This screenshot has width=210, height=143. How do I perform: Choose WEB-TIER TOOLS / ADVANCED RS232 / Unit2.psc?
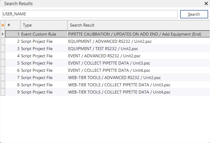pyautogui.click(x=114, y=78)
